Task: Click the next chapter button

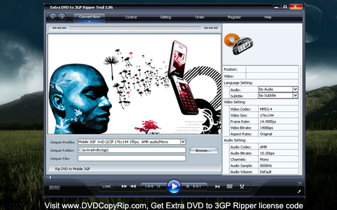Action: pyautogui.click(x=197, y=187)
